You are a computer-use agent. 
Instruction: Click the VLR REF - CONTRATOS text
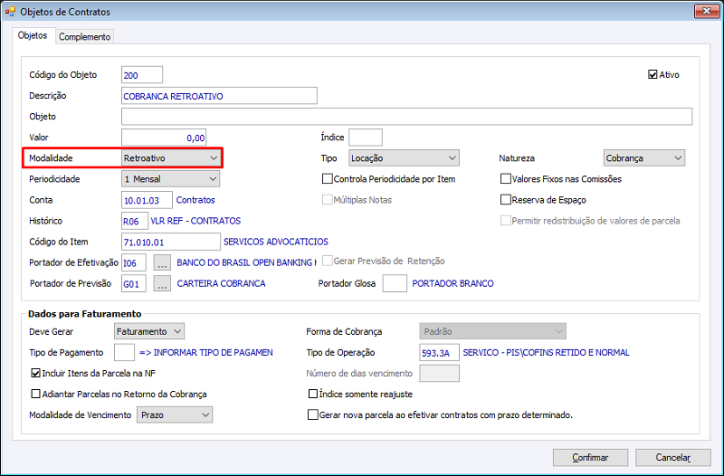pyautogui.click(x=195, y=221)
